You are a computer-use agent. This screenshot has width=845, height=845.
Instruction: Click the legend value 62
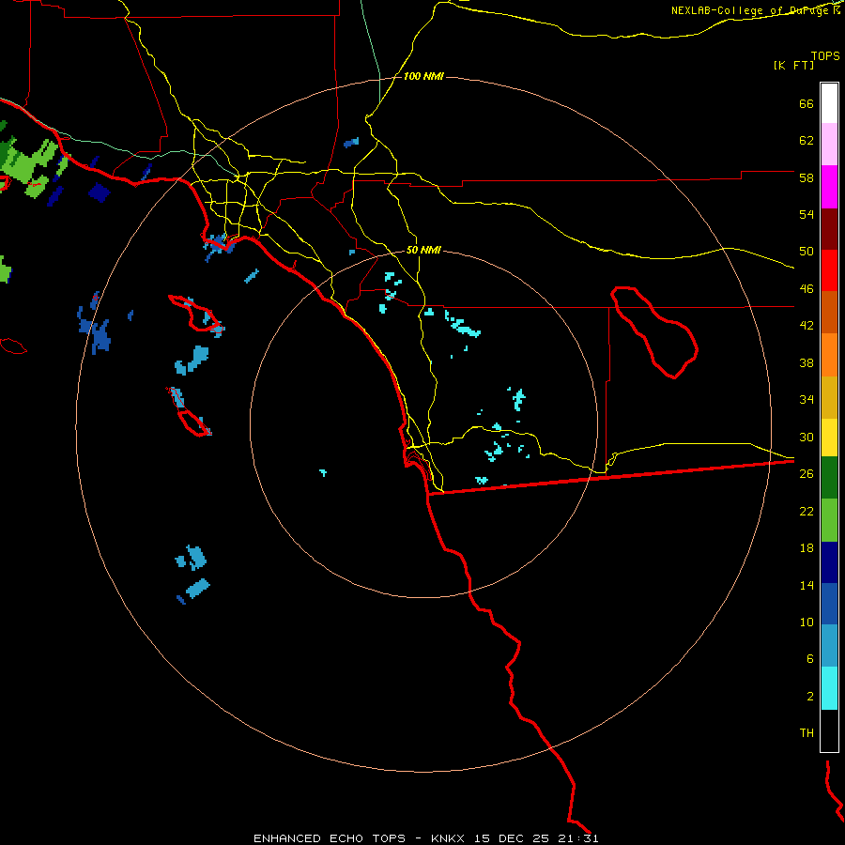coord(807,141)
